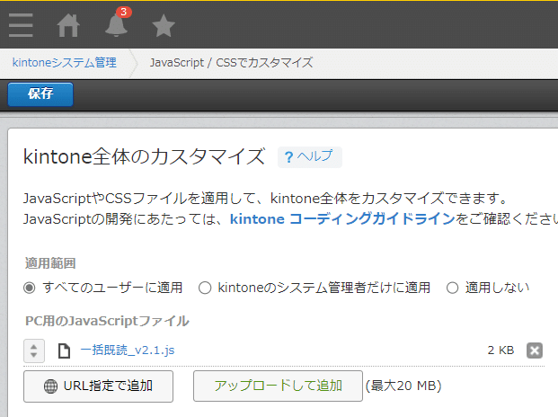
Task: Open the 一括既読_v2.1.js file link
Action: [x=128, y=350]
